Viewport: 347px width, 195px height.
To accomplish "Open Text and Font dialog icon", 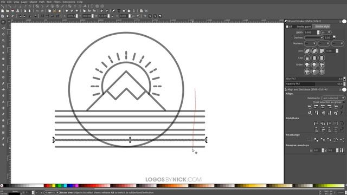I will pos(119,11).
